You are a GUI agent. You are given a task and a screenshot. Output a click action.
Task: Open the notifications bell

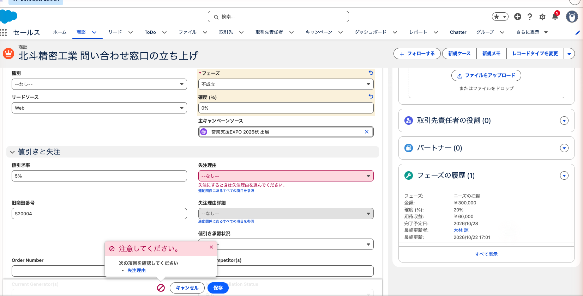pos(555,16)
